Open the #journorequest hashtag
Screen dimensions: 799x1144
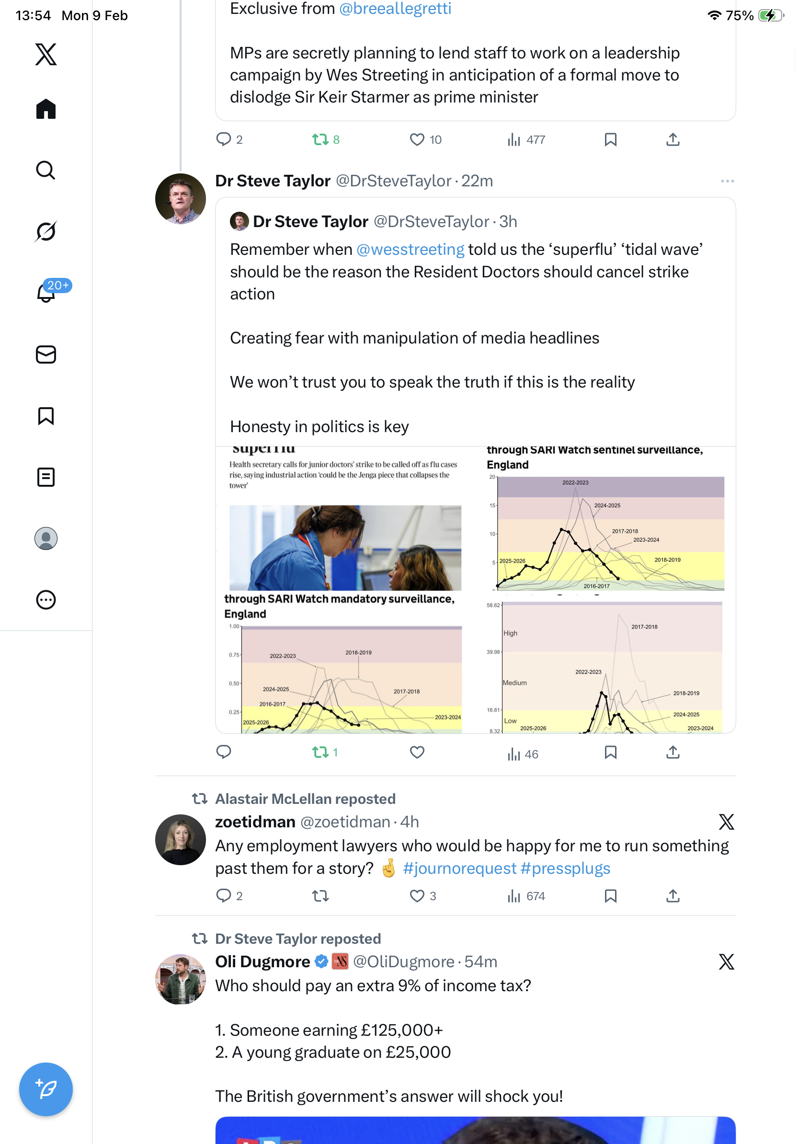(459, 868)
